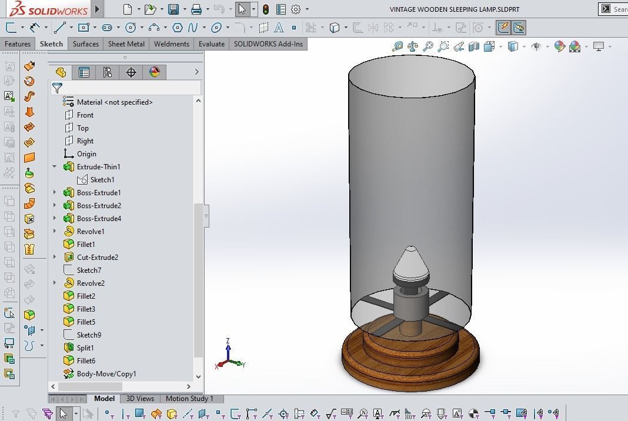Click the Section View icon
Image resolution: width=628 pixels, height=421 pixels.
[x=474, y=46]
